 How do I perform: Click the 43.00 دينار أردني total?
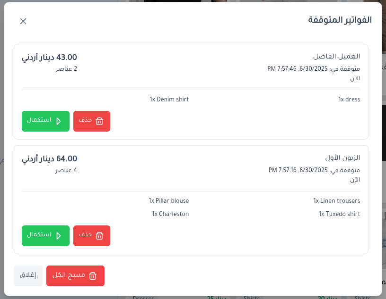[49, 58]
